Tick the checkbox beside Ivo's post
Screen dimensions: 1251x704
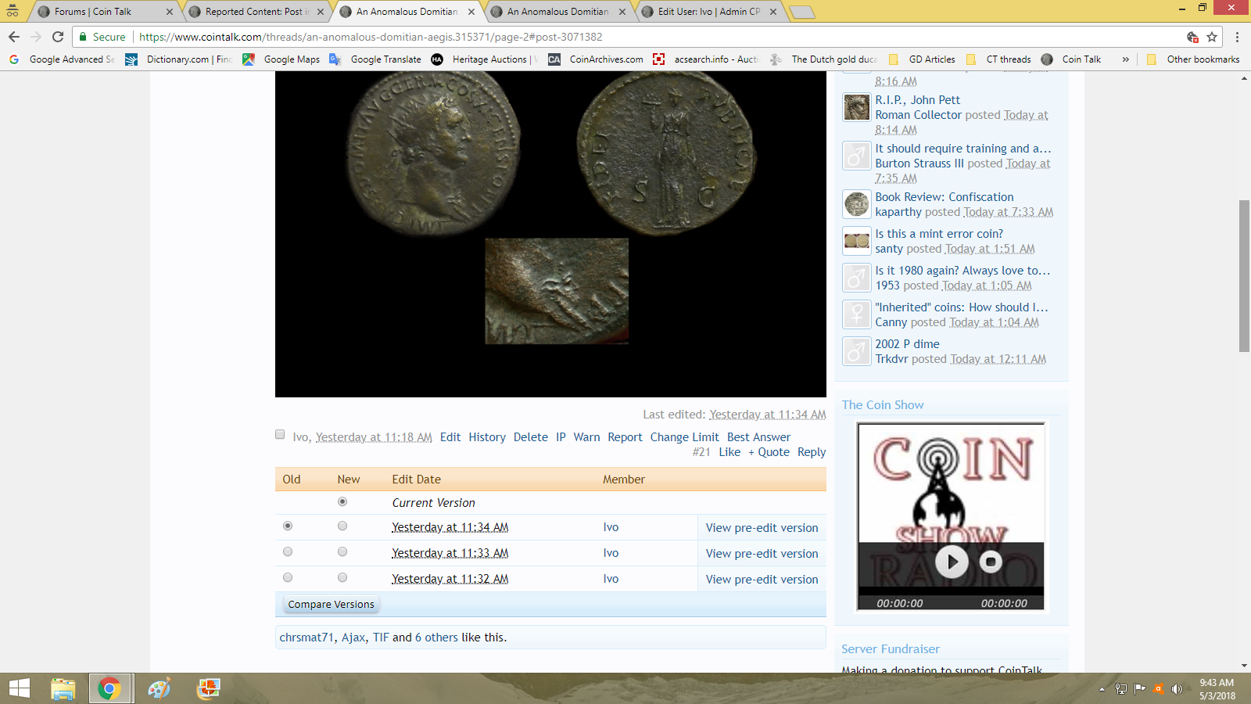pyautogui.click(x=280, y=435)
